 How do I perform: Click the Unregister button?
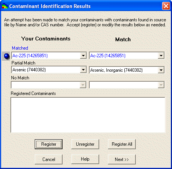[85, 144]
